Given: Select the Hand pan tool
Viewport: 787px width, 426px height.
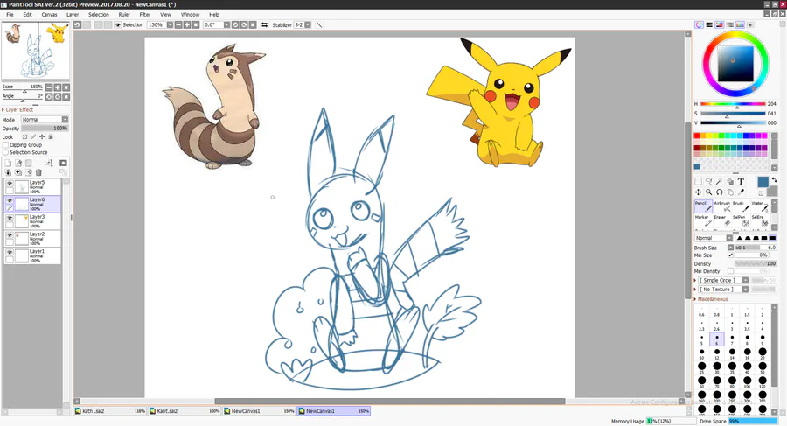Looking at the screenshot, I should [730, 192].
